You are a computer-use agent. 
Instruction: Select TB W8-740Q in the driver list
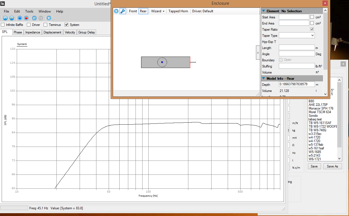pos(317,130)
